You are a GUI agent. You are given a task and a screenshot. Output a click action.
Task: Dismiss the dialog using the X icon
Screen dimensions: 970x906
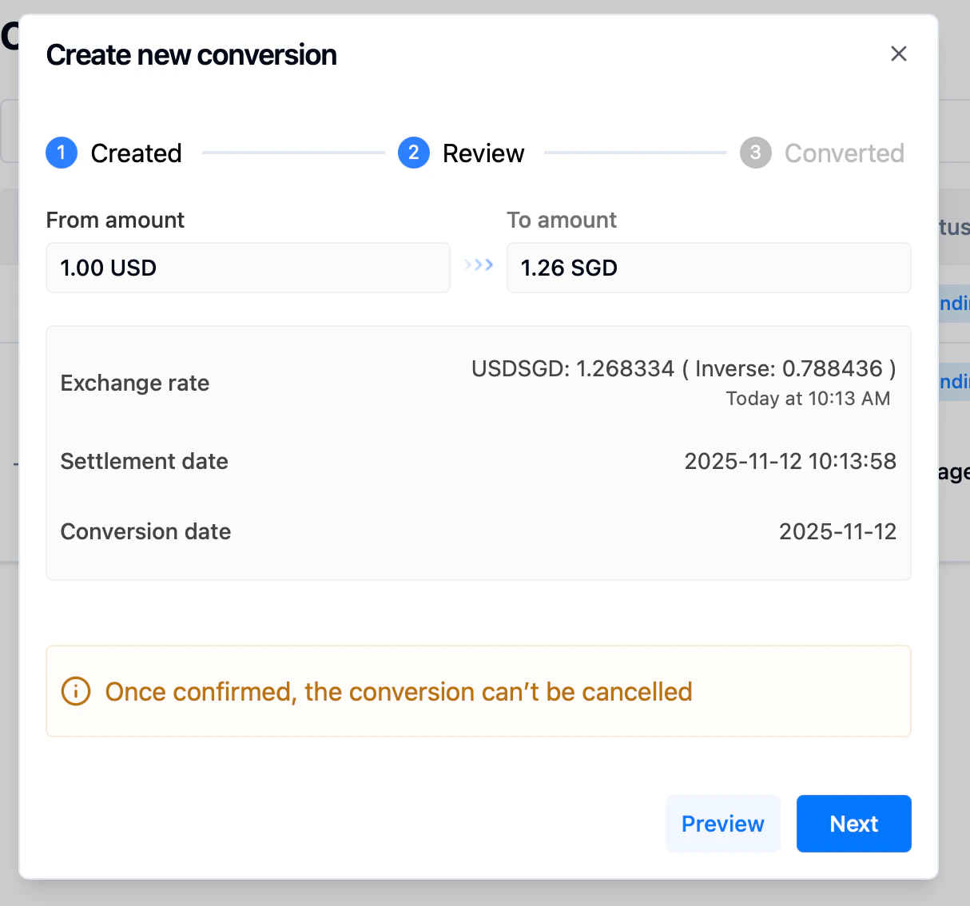click(899, 54)
